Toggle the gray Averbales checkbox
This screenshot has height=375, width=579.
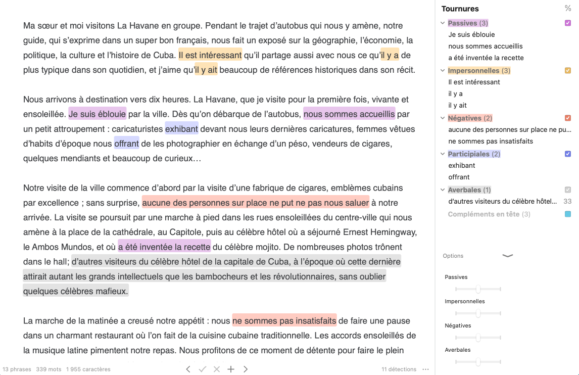[x=568, y=190]
